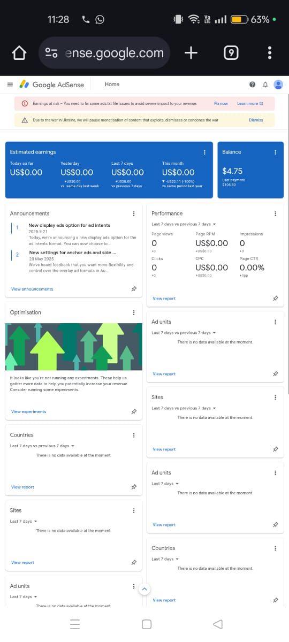Screen dimensions: 289x642
Task: Open the browser three-dot menu
Action: pyautogui.click(x=270, y=52)
